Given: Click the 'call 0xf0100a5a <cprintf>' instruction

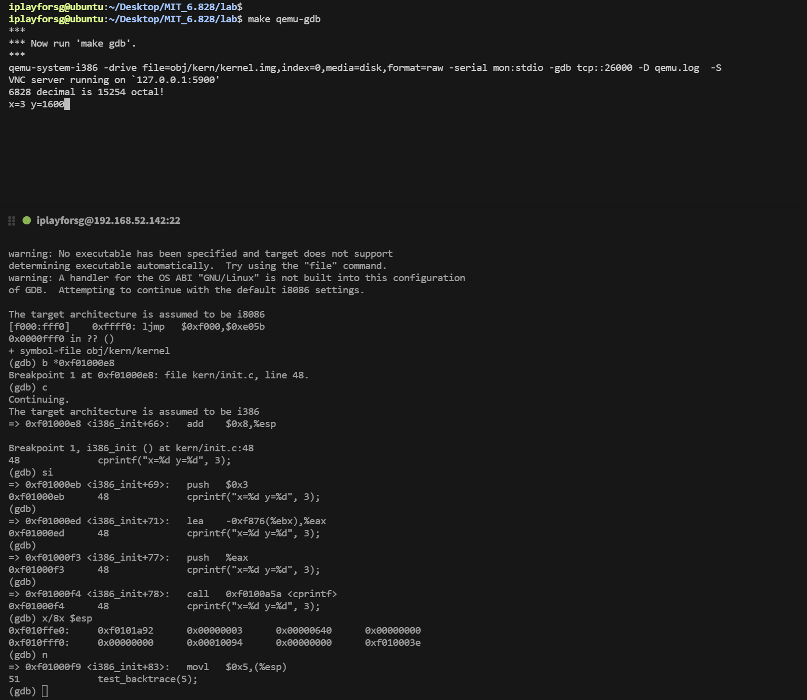Looking at the screenshot, I should (261, 594).
